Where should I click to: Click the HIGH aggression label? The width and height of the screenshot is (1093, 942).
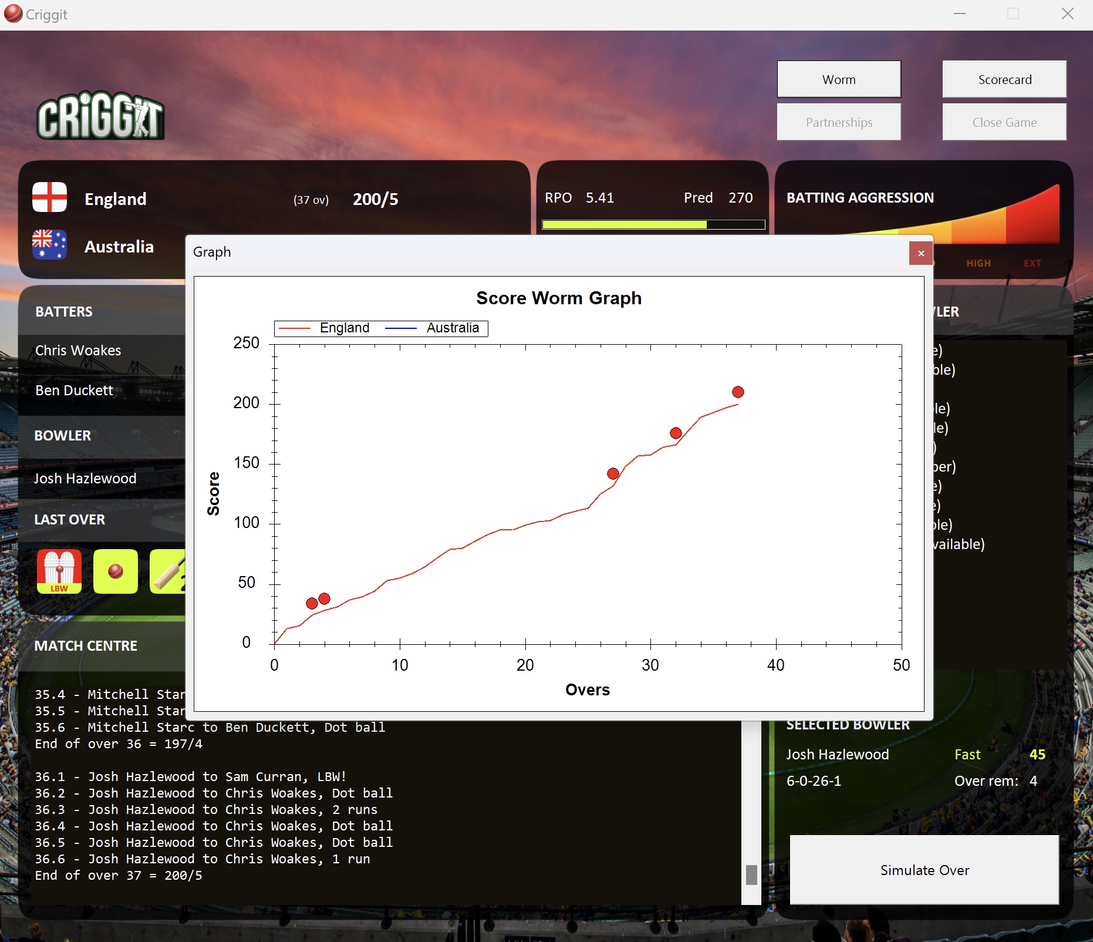pyautogui.click(x=979, y=263)
